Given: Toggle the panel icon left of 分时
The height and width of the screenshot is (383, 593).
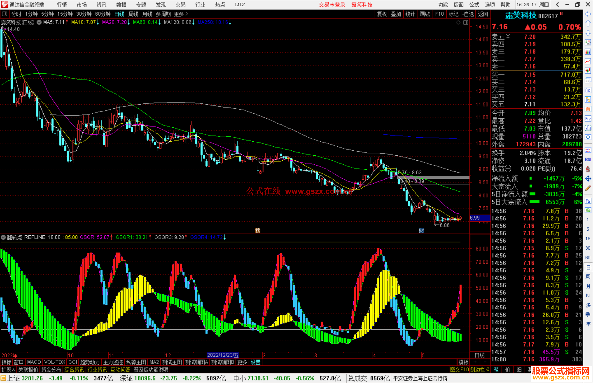Looking at the screenshot, I should click(x=5, y=14).
